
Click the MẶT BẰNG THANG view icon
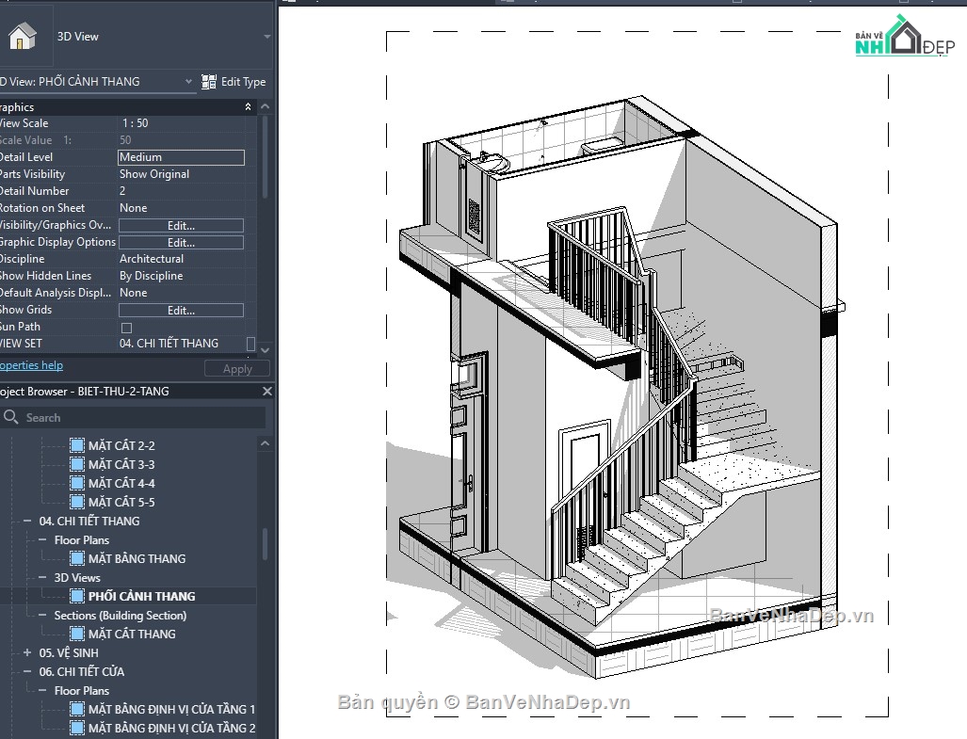(77, 558)
